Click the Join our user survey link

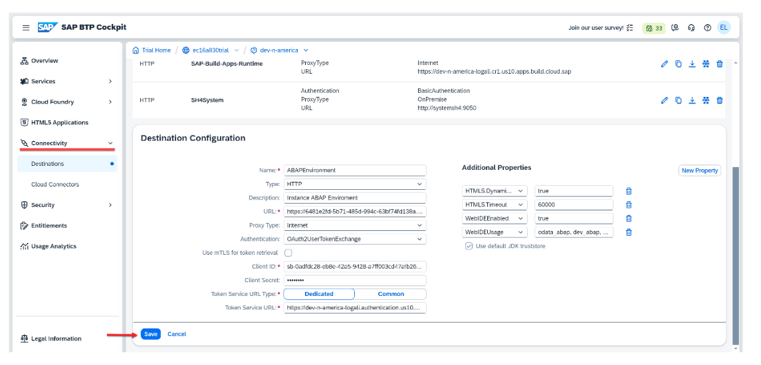596,28
